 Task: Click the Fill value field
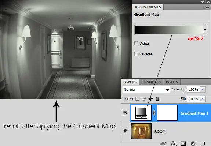(x=193, y=99)
